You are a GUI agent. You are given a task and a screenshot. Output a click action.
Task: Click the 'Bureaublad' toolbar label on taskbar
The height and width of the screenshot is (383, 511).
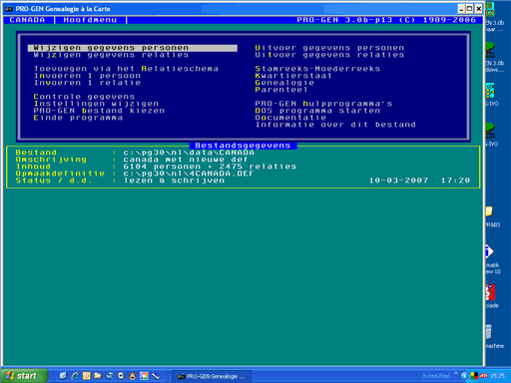click(x=436, y=376)
